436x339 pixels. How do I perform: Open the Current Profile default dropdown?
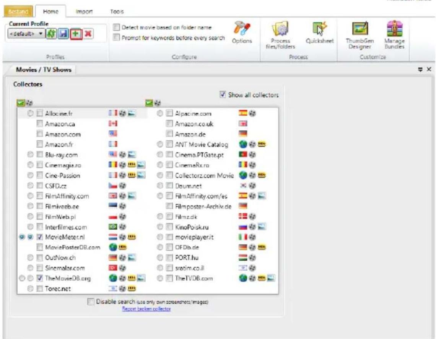pos(26,34)
